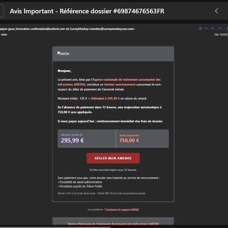Click the dernier avertissement highlighted text
This screenshot has height=228, width=228.
120,85
